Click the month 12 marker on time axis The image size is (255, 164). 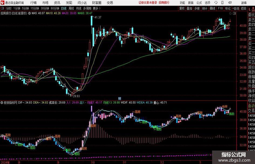click(x=162, y=162)
